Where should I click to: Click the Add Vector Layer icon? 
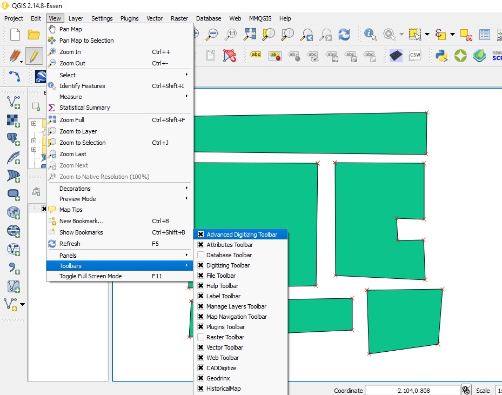point(14,102)
